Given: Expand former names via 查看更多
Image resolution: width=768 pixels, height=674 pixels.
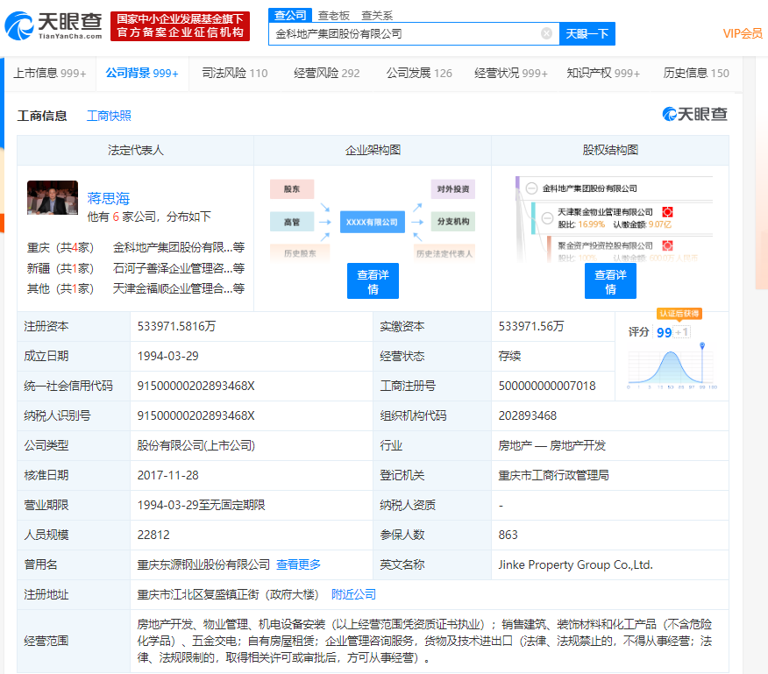Looking at the screenshot, I should pyautogui.click(x=298, y=564).
